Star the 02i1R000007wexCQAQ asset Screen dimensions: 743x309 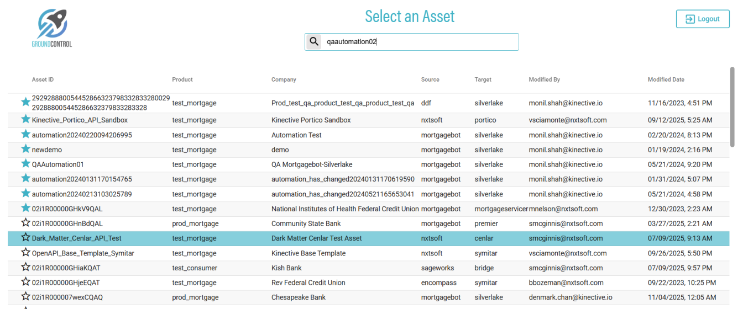25,297
